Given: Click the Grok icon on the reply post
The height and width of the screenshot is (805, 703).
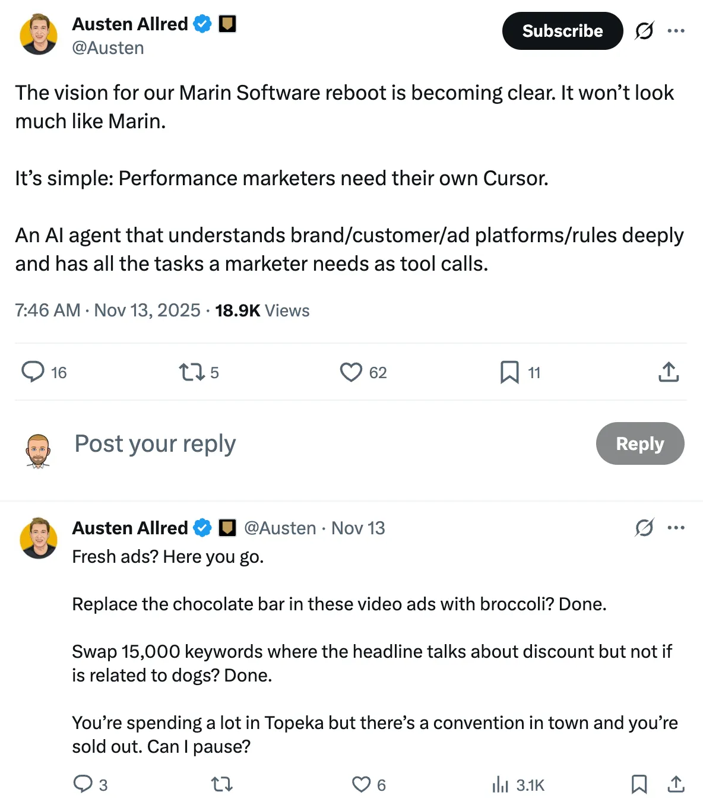Looking at the screenshot, I should point(645,527).
